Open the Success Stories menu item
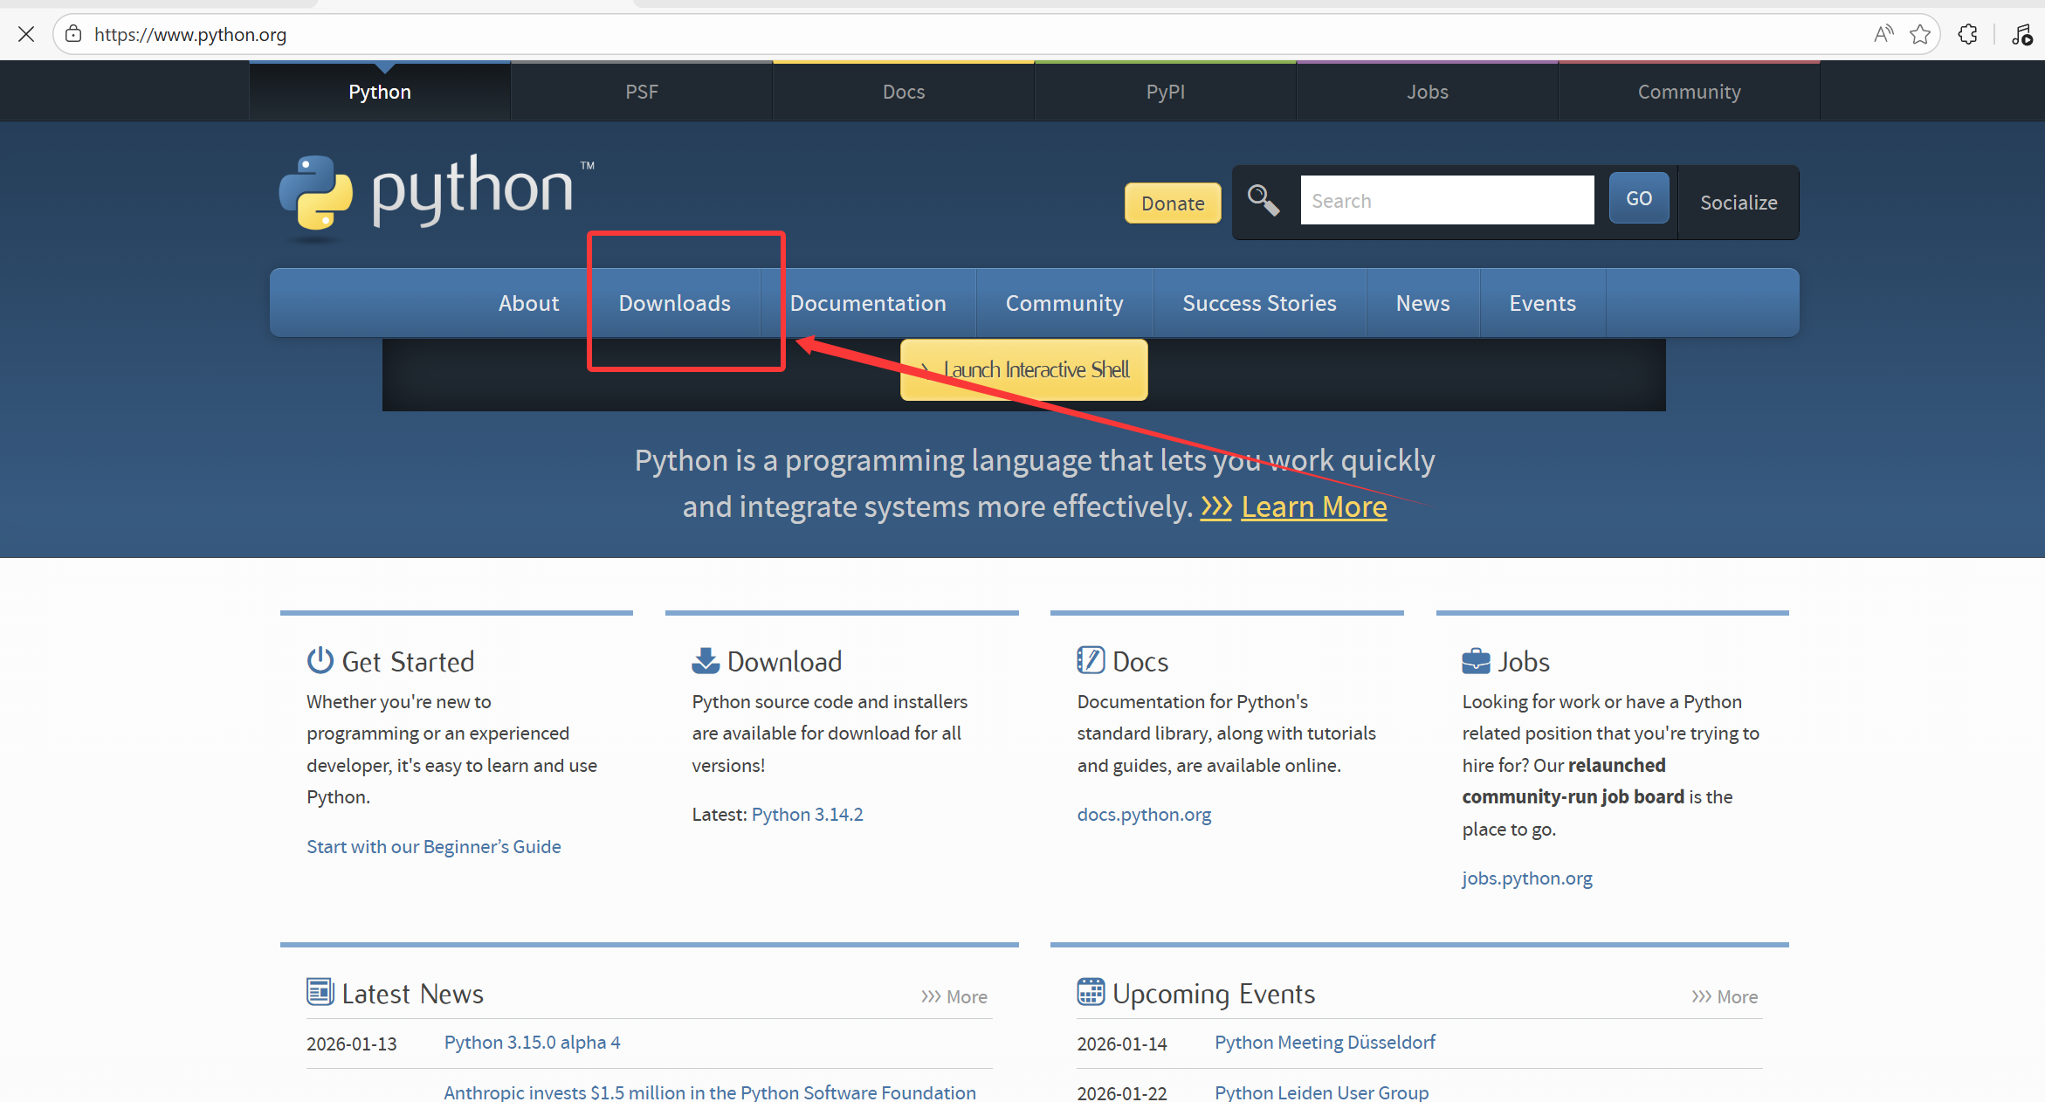The image size is (2045, 1102). (x=1258, y=303)
